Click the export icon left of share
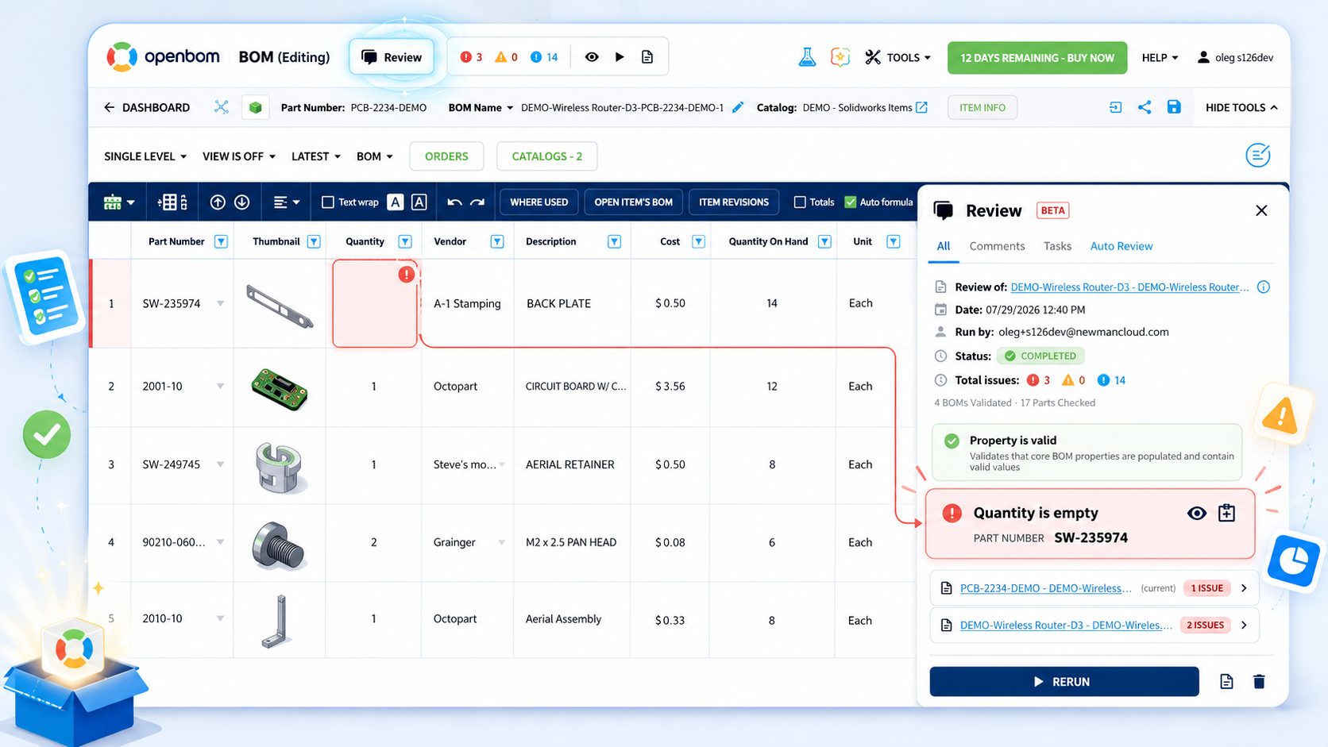Screen dimensions: 1328x747 1115,107
